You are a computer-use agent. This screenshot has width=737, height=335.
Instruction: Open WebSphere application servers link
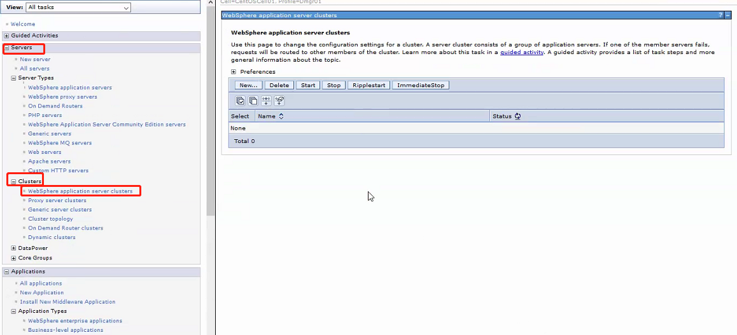70,88
